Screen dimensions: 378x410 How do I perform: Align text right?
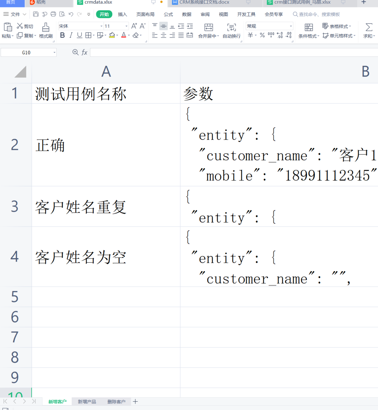[x=172, y=35]
